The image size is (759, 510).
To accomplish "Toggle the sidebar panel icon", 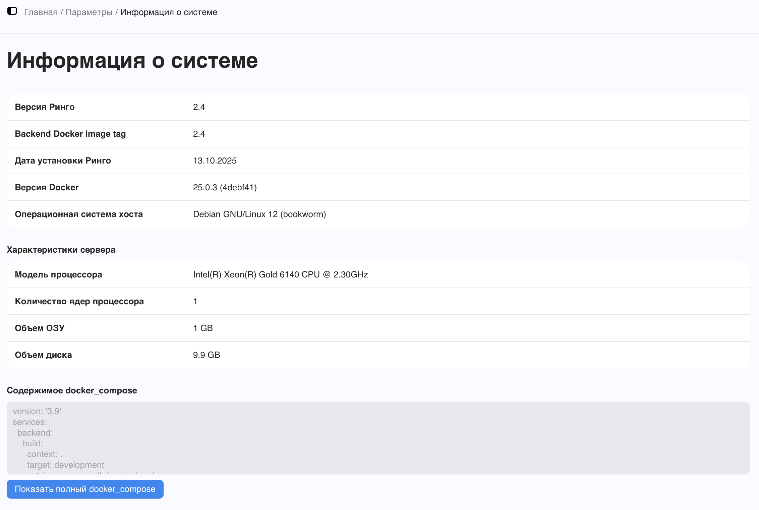I will (x=12, y=11).
